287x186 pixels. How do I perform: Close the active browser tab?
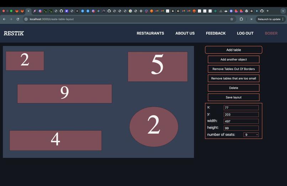[x=28, y=11]
